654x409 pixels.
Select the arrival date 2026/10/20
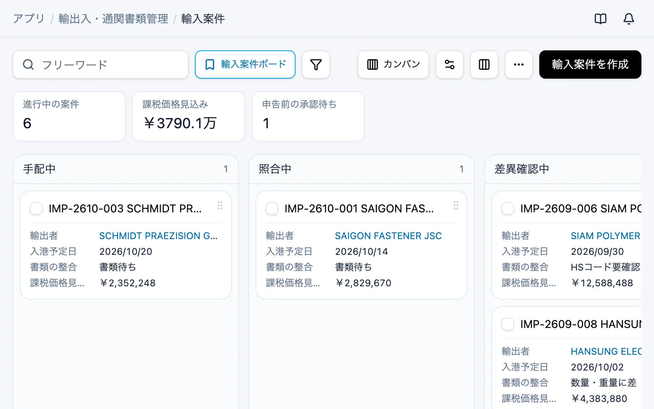pyautogui.click(x=126, y=251)
